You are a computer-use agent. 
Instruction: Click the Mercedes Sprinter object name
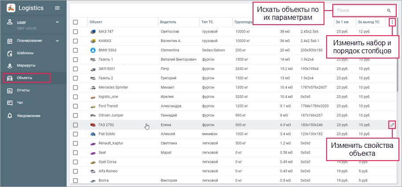tap(113, 88)
